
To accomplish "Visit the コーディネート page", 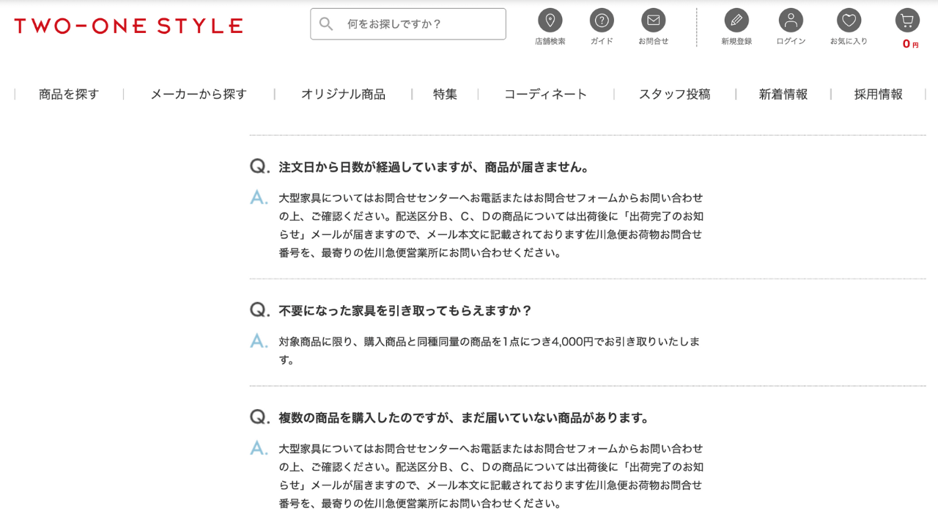I will click(544, 94).
